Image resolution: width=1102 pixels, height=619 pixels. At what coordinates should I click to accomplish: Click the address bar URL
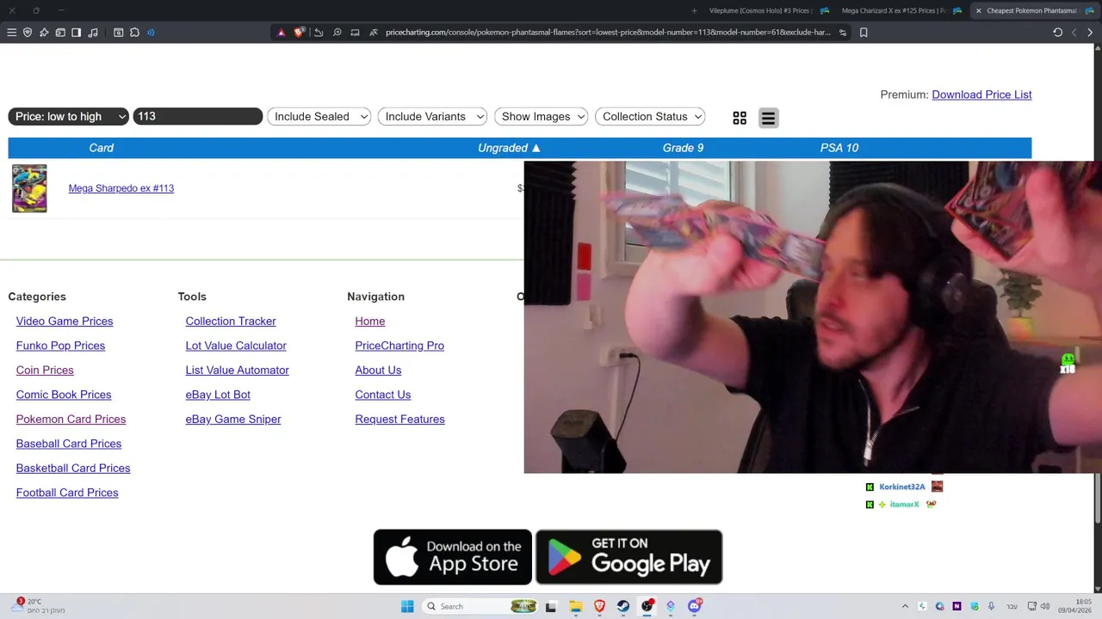[x=608, y=33]
